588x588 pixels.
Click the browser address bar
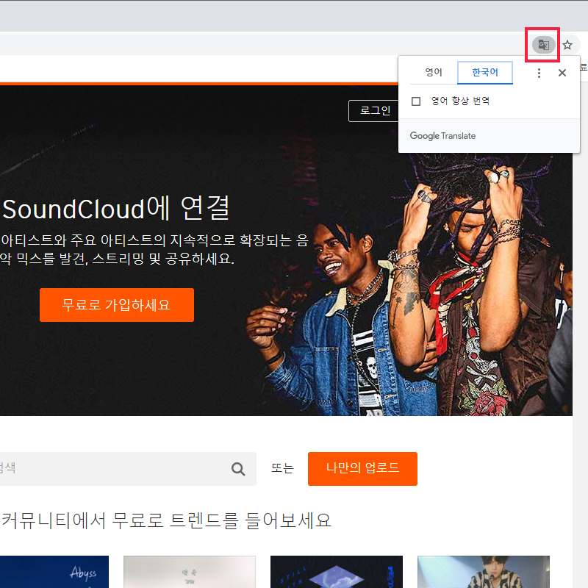262,45
